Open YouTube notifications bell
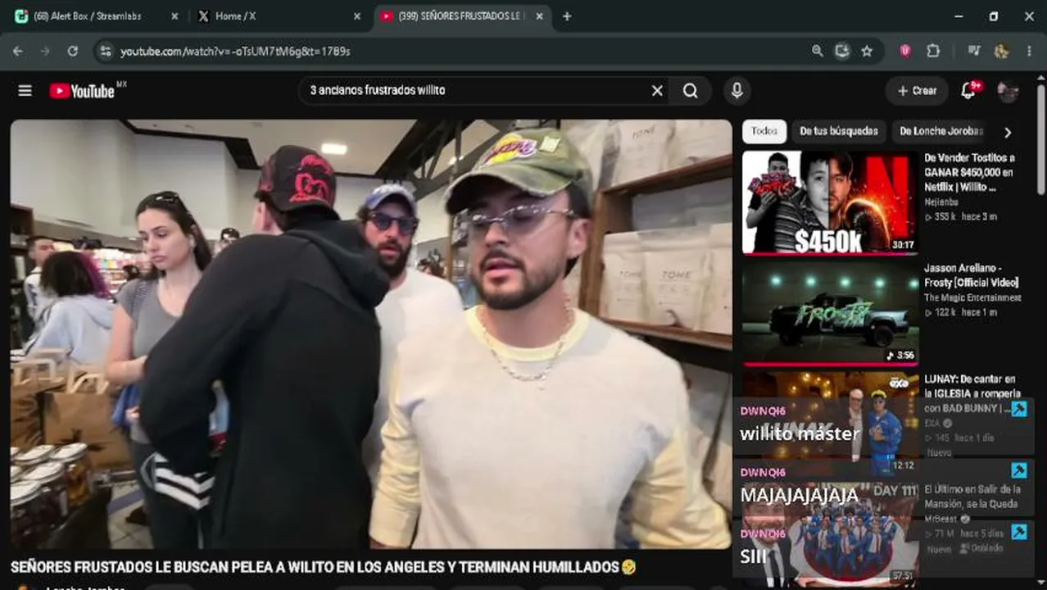1047x590 pixels. (x=968, y=91)
